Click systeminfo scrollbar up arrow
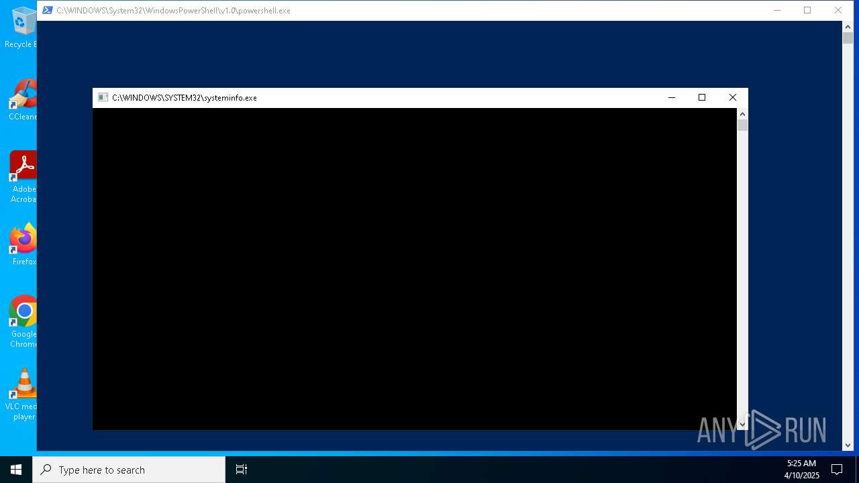 [742, 114]
